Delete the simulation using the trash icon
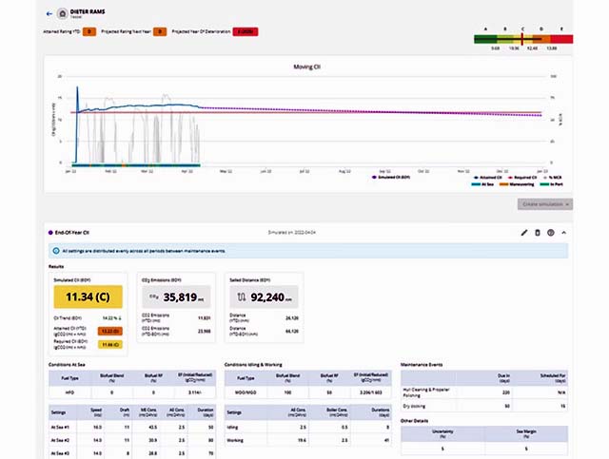 click(538, 232)
